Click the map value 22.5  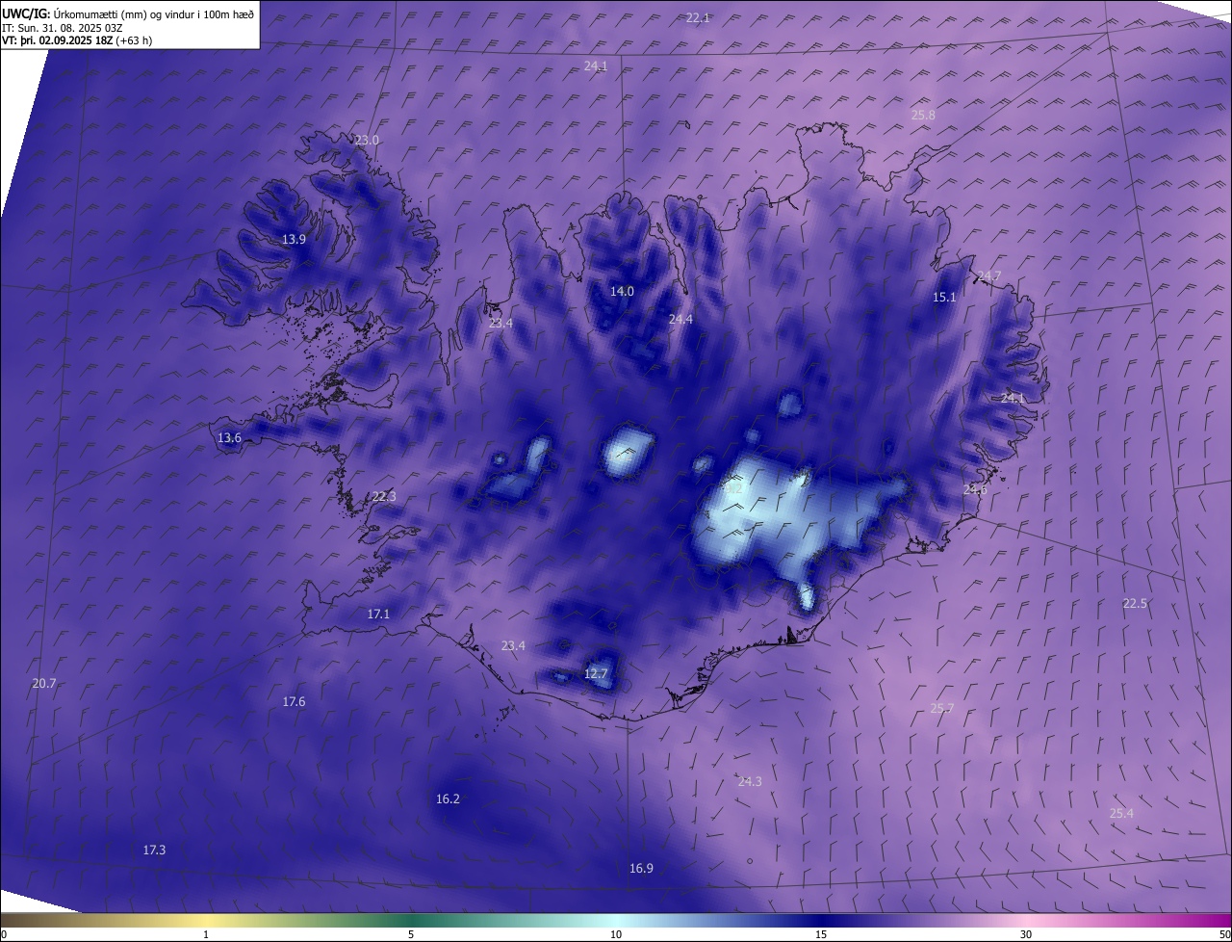point(1135,603)
